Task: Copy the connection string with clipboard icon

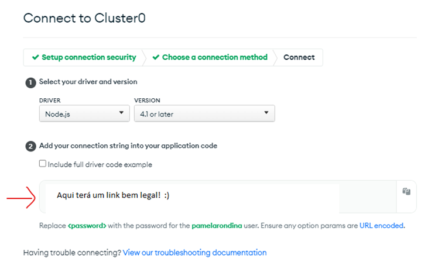Action: [406, 191]
